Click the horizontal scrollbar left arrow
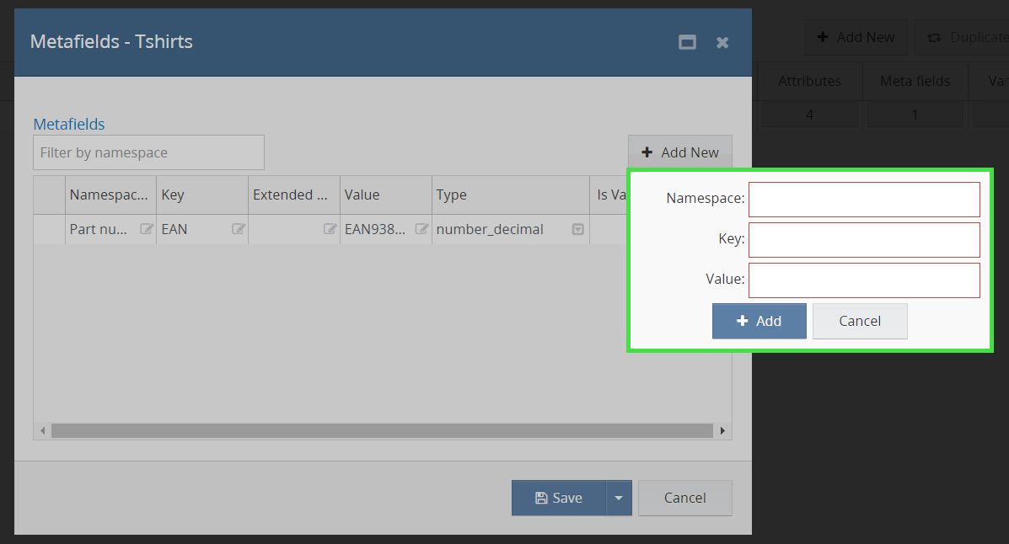1009x544 pixels. pyautogui.click(x=42, y=430)
